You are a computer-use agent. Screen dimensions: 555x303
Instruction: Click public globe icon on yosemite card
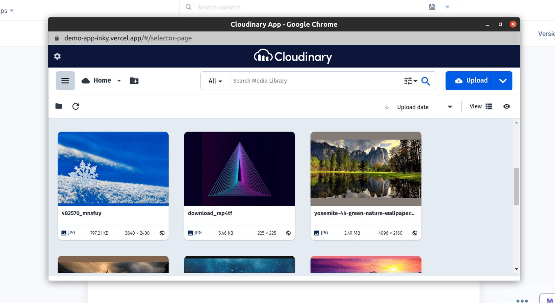point(415,233)
